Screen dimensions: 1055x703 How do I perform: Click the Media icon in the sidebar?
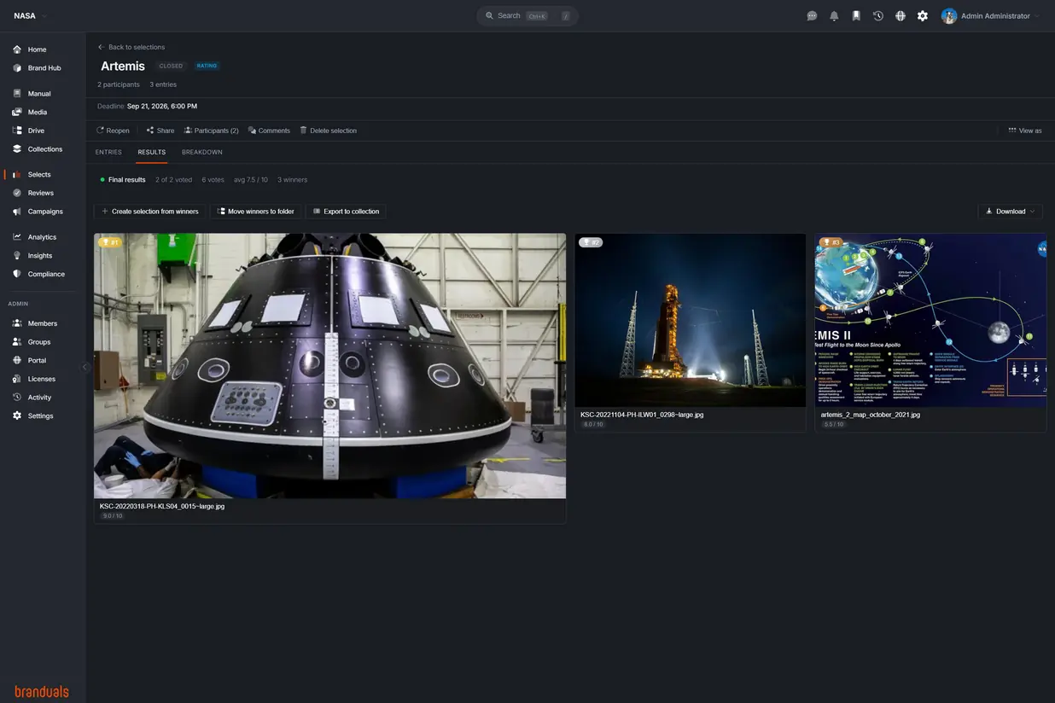coord(17,113)
